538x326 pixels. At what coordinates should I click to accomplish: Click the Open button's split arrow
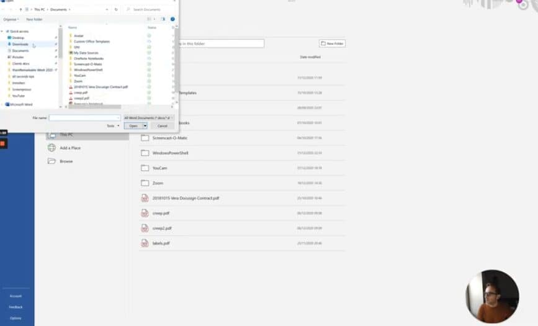(145, 125)
